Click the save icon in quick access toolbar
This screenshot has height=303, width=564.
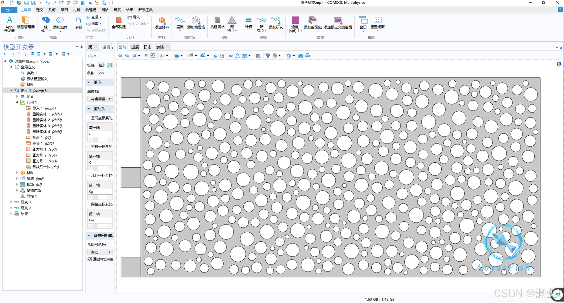(26, 3)
